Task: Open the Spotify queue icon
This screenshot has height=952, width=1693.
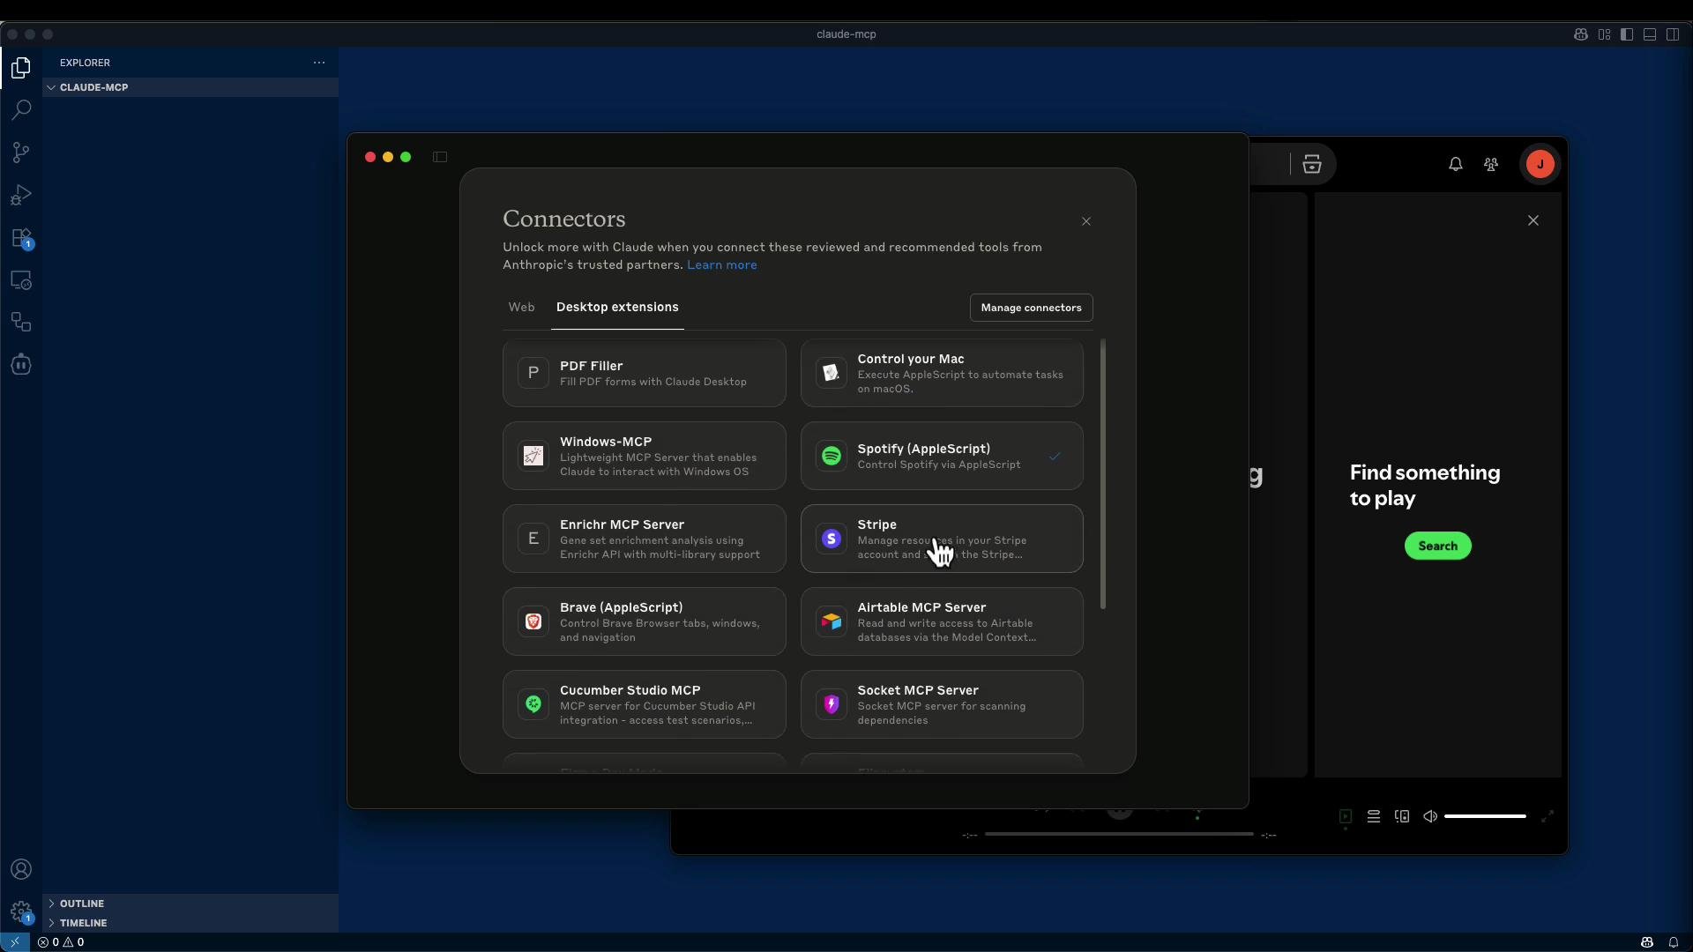Action: 1374,816
